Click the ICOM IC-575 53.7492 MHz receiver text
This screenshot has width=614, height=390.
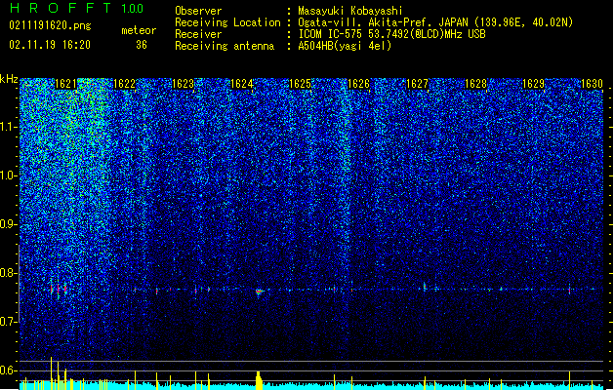point(391,34)
